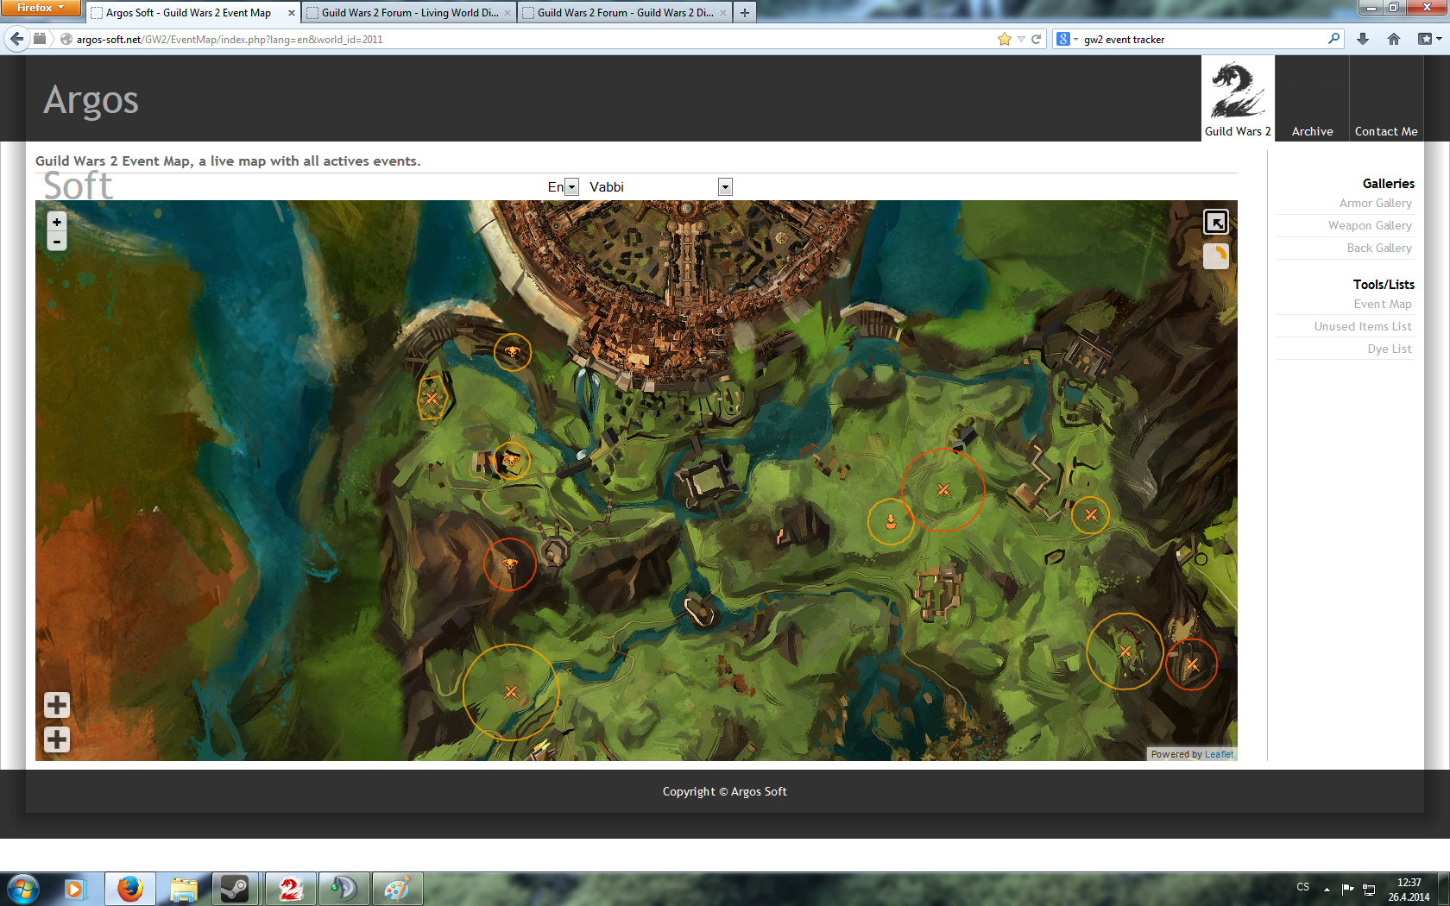
Task: Reload the page
Action: (x=1036, y=39)
